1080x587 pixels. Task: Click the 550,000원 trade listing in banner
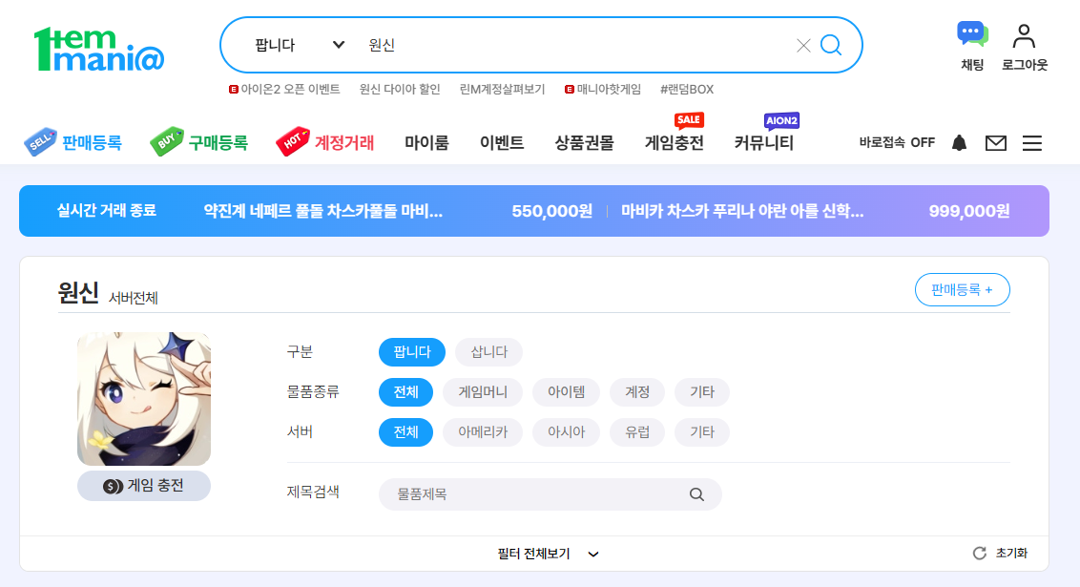[x=398, y=211]
